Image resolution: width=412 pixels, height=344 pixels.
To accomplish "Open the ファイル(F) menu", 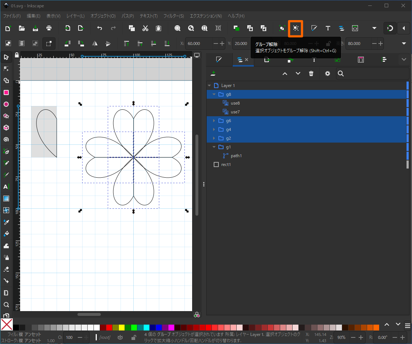I will coord(12,16).
